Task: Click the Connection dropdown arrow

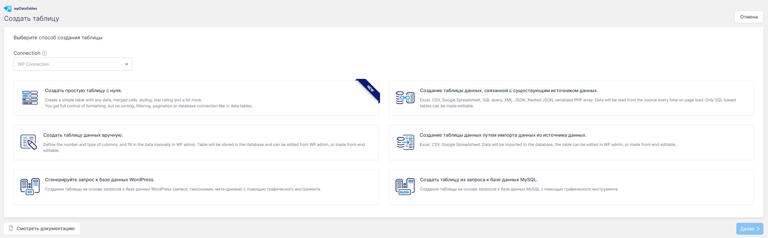Action: (126, 64)
